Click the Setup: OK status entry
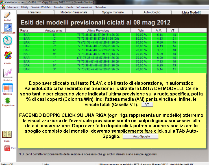The image size is (209, 165). click(x=7, y=164)
